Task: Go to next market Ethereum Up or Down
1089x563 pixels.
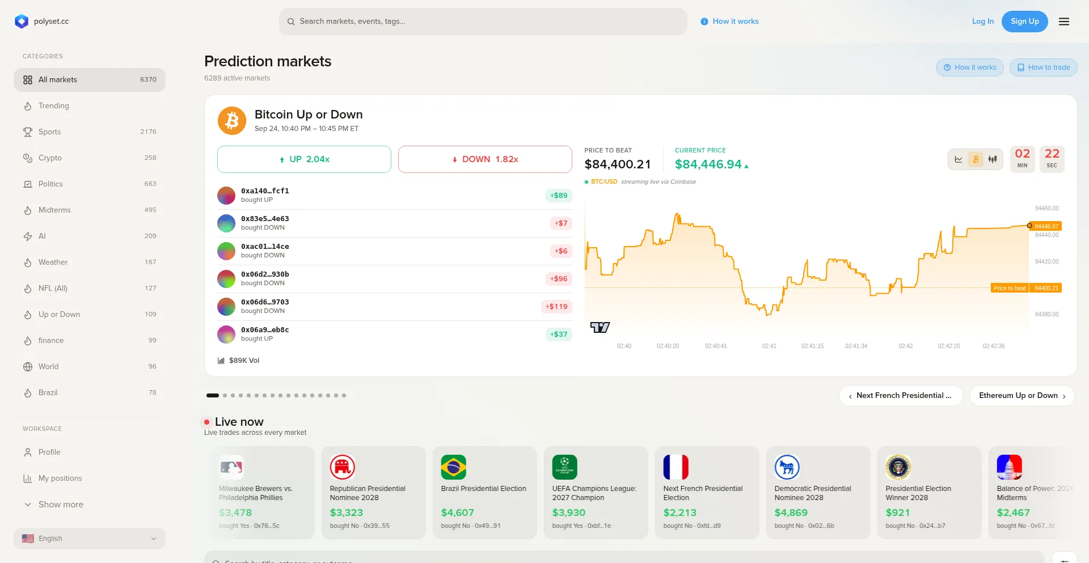Action: 1022,396
